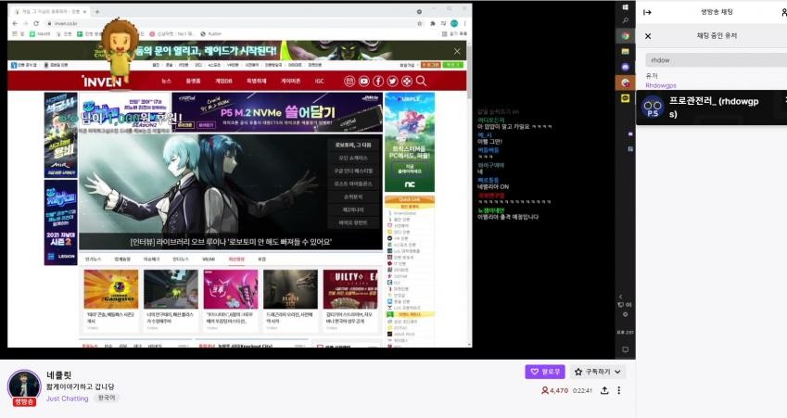
Task: Click the share stream icon
Action: click(x=604, y=390)
